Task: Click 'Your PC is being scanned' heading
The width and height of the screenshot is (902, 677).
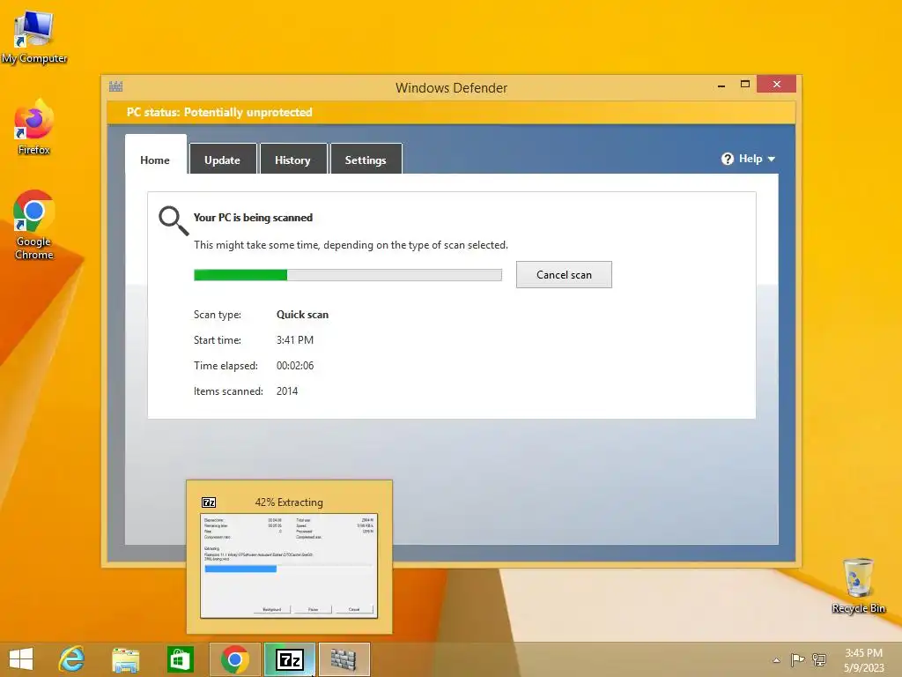Action: 253,218
